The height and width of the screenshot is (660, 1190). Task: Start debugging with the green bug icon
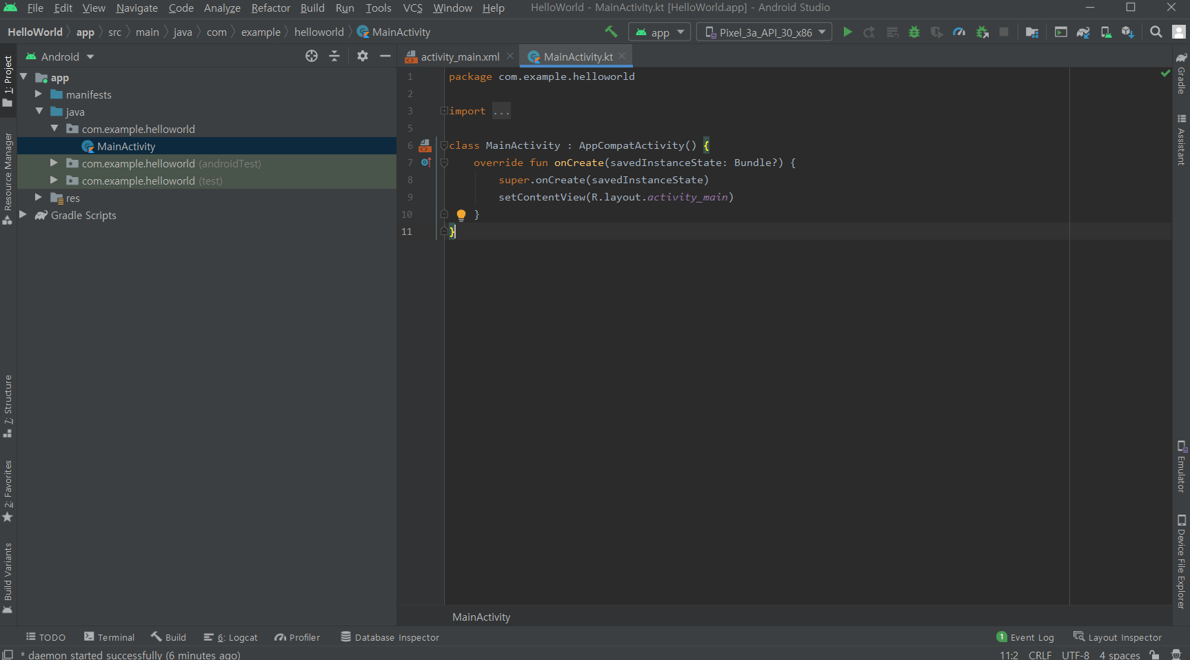914,32
